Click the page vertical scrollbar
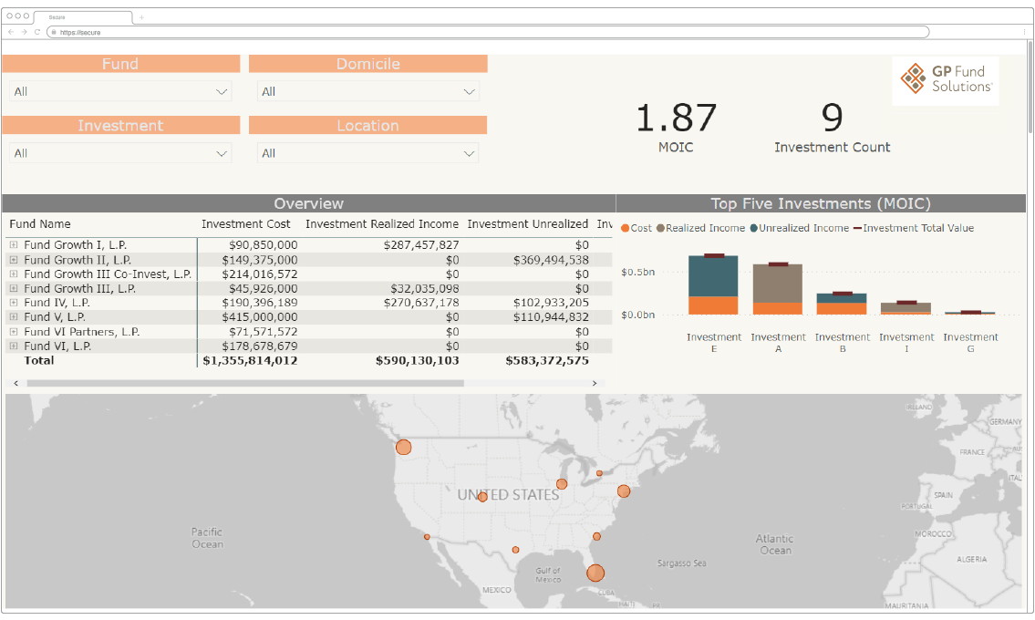Viewport: 1035px width, 620px height. [x=1030, y=86]
